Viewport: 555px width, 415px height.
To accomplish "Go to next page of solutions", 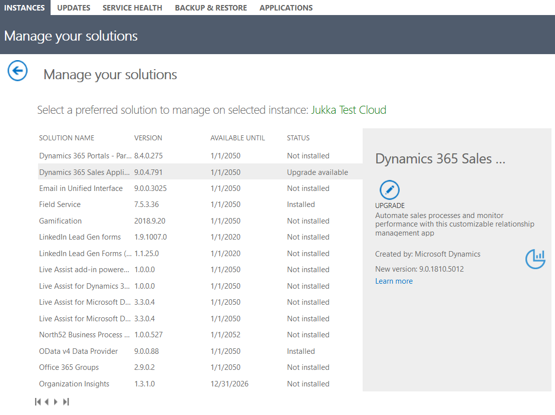I will click(x=56, y=401).
